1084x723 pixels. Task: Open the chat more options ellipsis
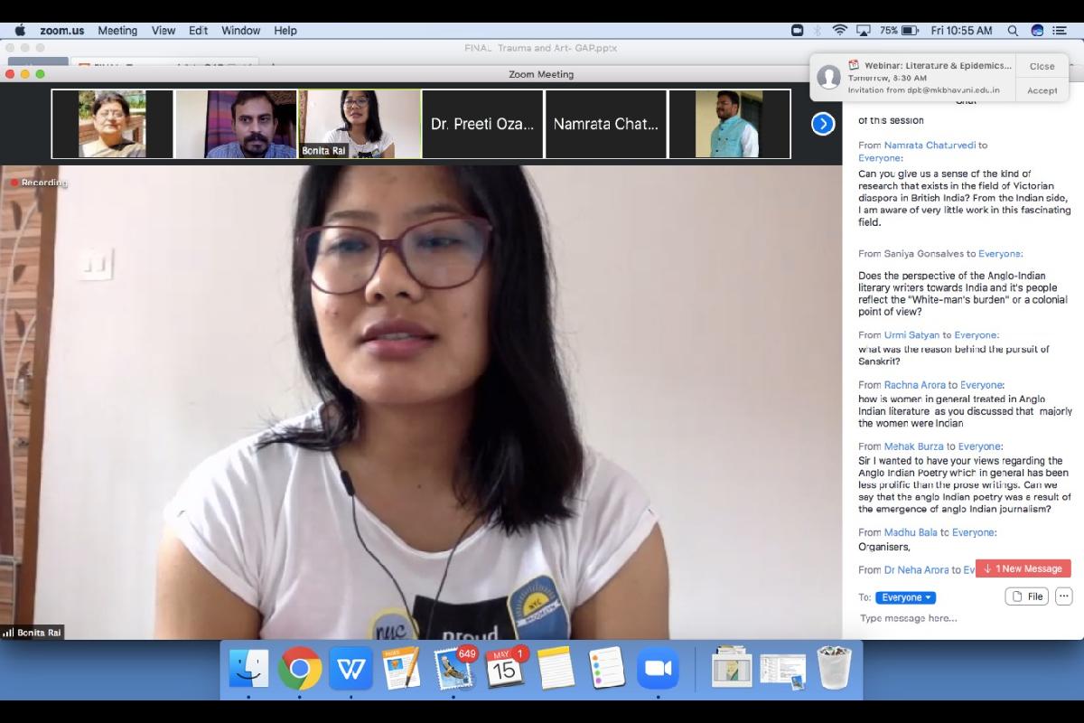coord(1063,596)
